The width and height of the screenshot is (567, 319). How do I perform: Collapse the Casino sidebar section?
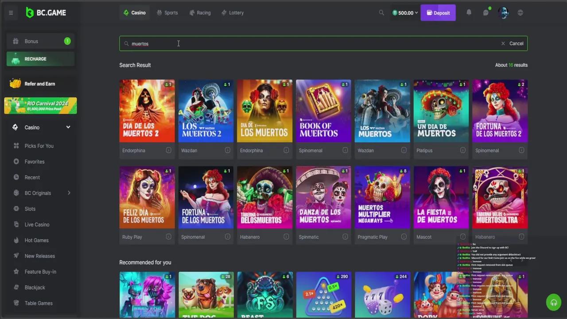tap(68, 127)
